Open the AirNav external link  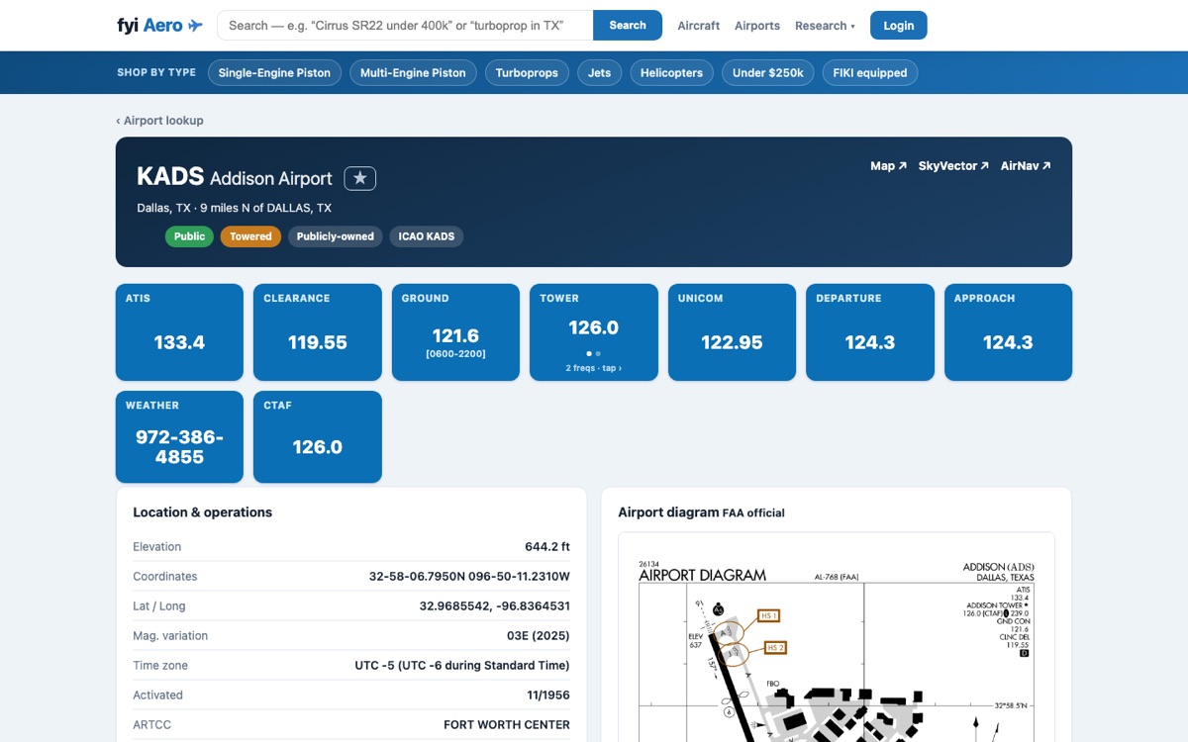point(1026,166)
